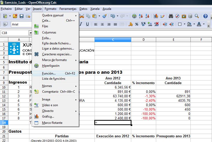
Task: Toggle underline formatting
Action: point(88,24)
